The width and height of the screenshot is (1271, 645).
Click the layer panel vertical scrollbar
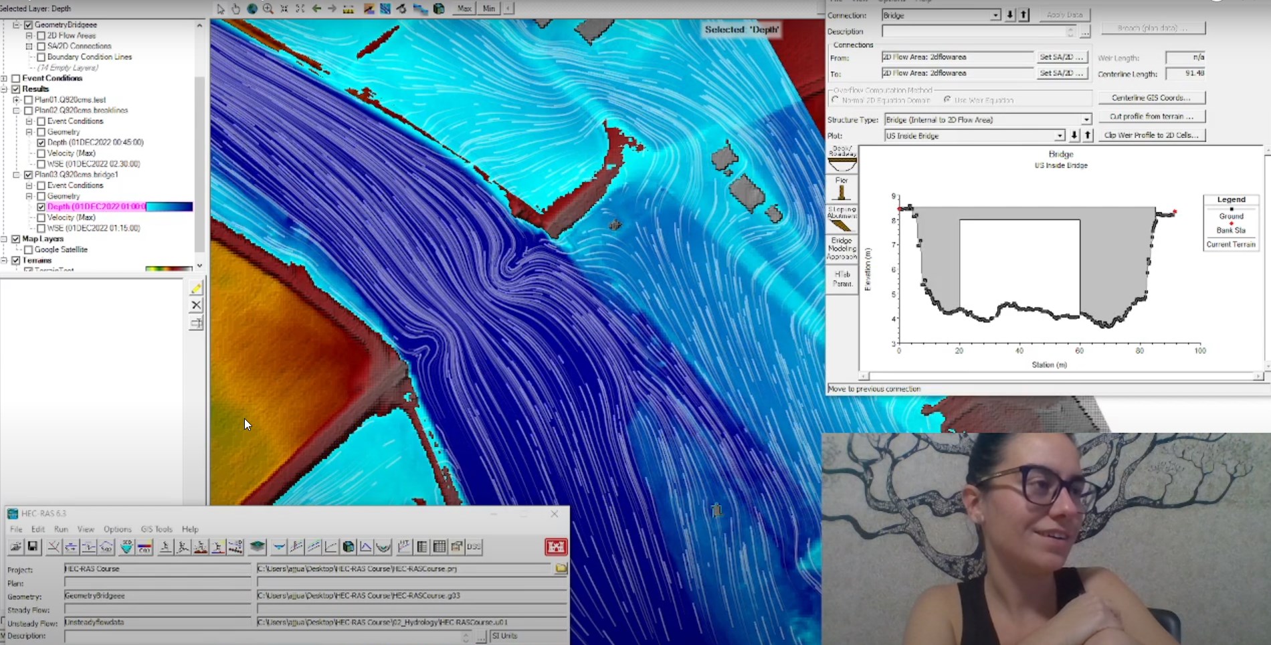point(199,145)
